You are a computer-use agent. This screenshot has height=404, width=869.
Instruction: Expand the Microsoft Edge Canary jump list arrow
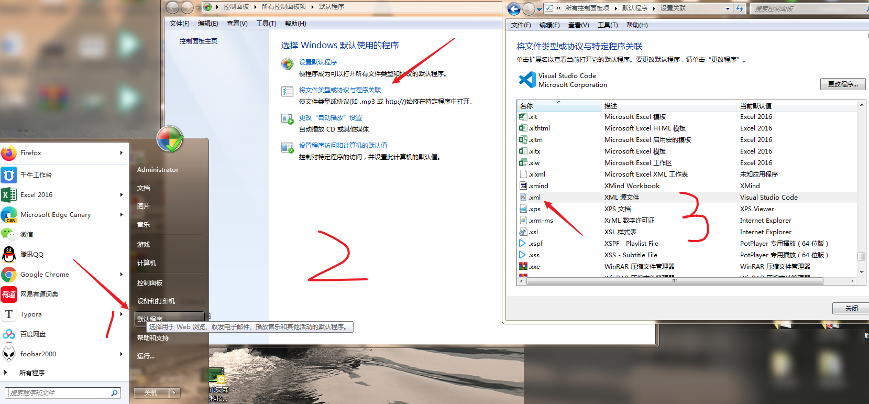pyautogui.click(x=121, y=215)
